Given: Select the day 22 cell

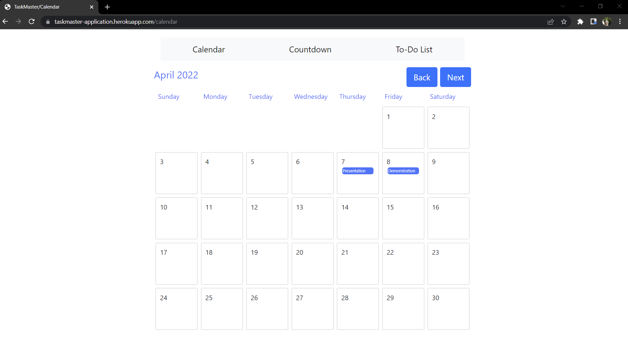Looking at the screenshot, I should [x=403, y=264].
